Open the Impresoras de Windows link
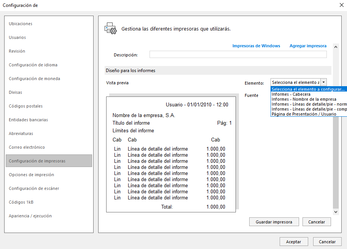The image size is (347, 249). [256, 46]
